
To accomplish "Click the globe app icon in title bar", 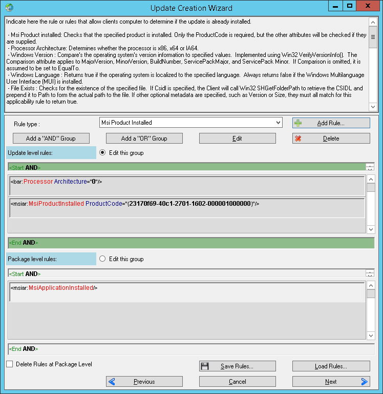I will click(x=9, y=7).
